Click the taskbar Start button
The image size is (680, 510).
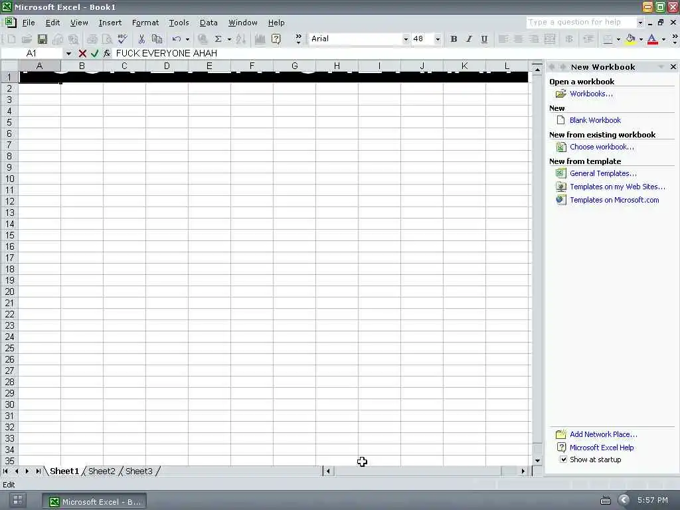(x=17, y=500)
